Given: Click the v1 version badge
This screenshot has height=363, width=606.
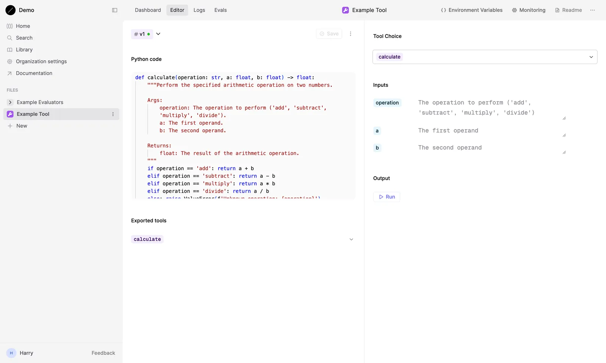Looking at the screenshot, I should (x=142, y=34).
